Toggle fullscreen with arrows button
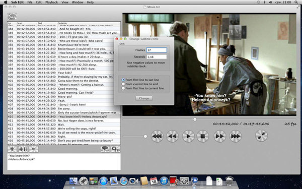 tap(261, 136)
